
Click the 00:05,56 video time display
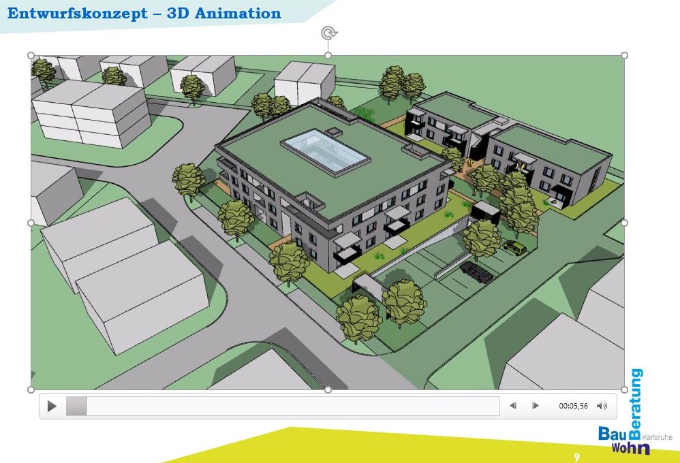[573, 406]
